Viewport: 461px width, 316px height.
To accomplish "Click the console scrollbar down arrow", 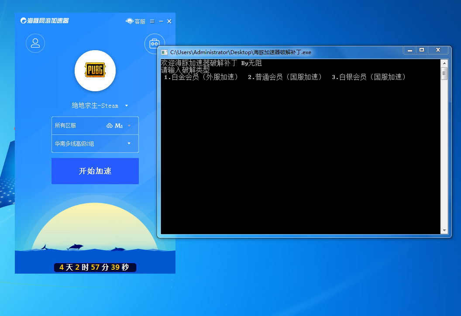I will pyautogui.click(x=444, y=230).
